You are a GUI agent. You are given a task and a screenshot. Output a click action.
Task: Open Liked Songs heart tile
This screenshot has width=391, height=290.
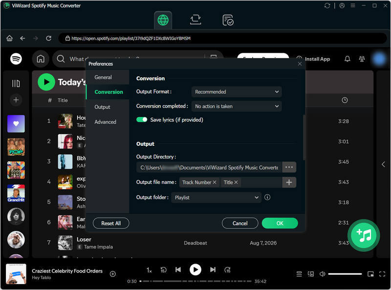16,124
